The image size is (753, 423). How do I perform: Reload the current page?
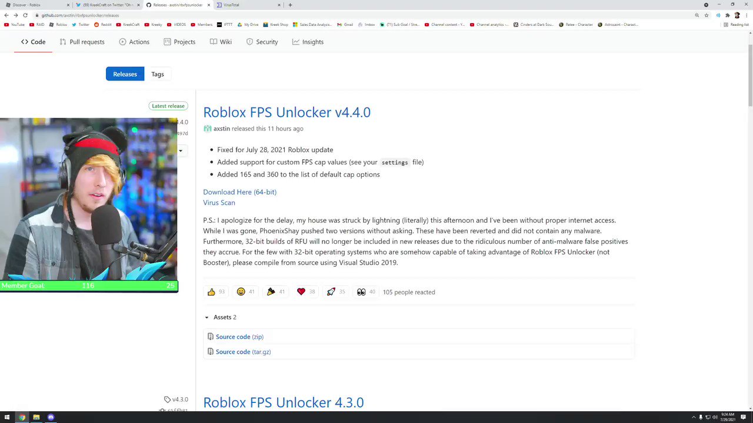(x=25, y=15)
